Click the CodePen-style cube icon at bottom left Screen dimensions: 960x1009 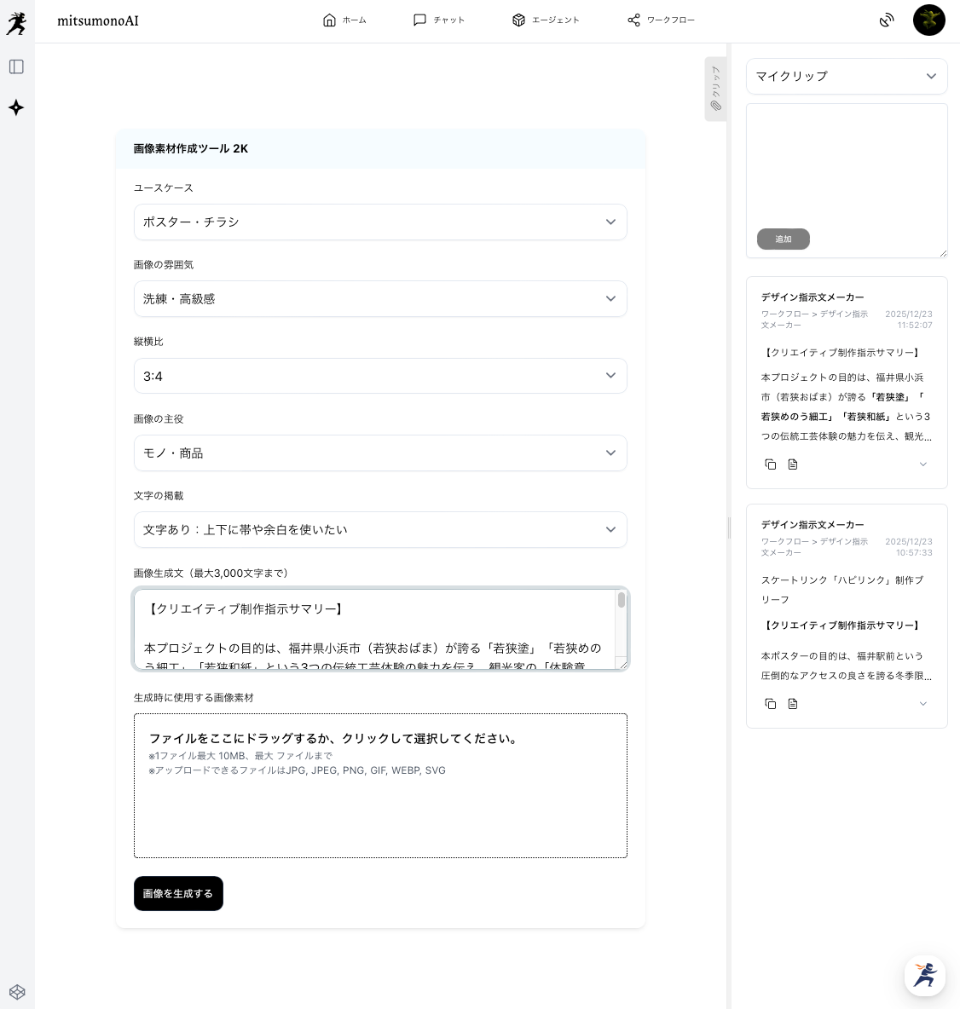[x=17, y=992]
